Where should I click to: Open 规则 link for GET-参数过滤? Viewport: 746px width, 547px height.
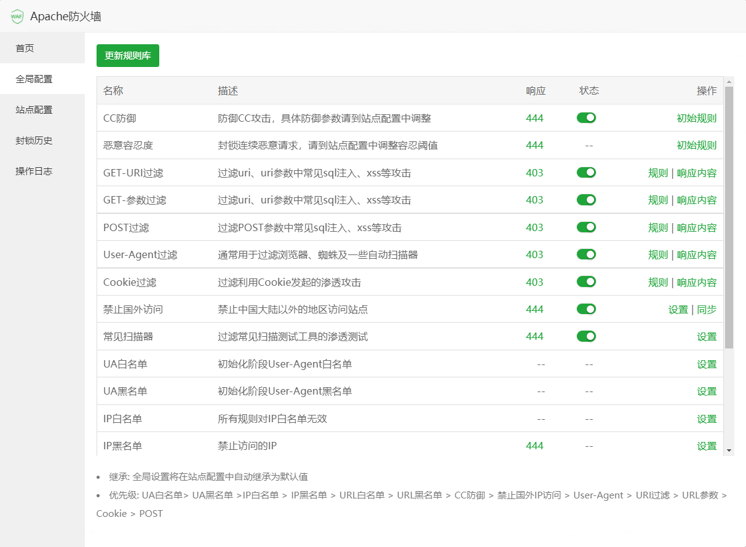(658, 200)
